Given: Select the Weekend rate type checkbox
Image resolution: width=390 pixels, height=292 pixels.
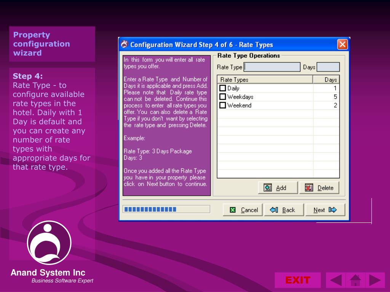Looking at the screenshot, I should [x=222, y=105].
